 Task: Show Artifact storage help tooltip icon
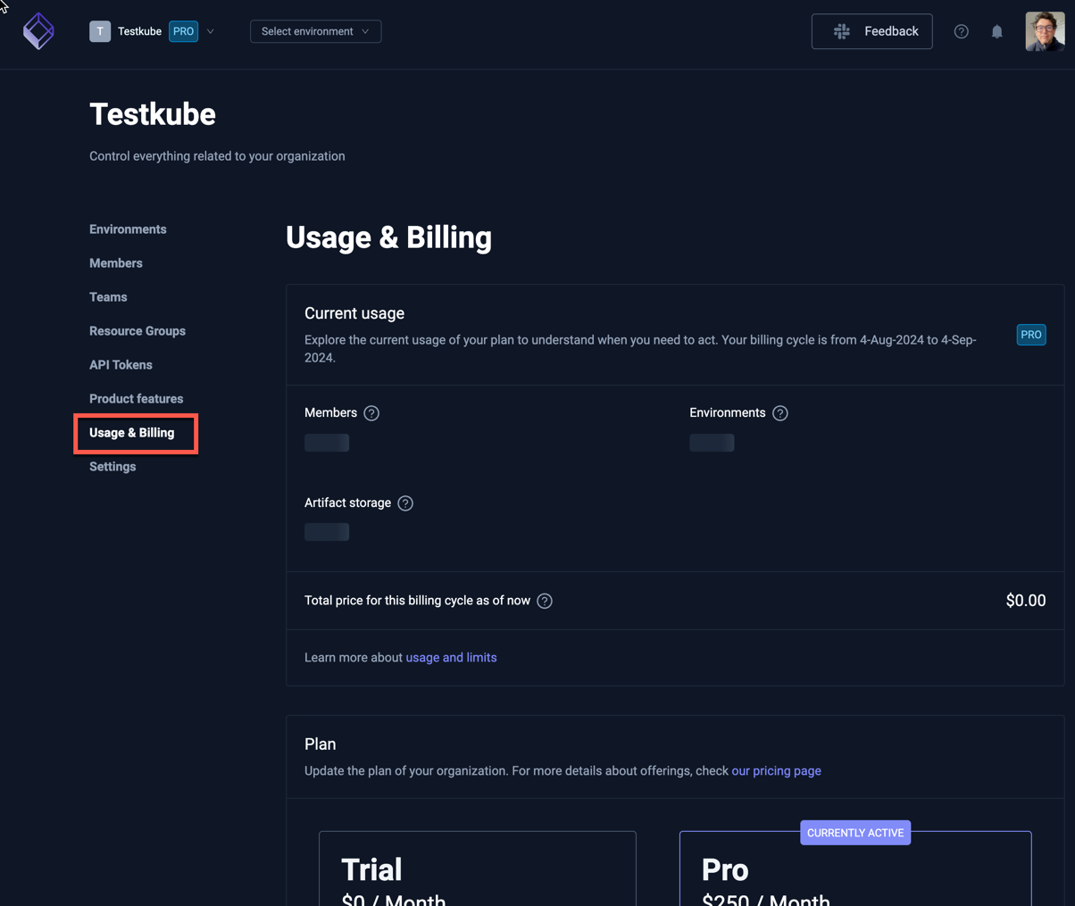click(405, 503)
